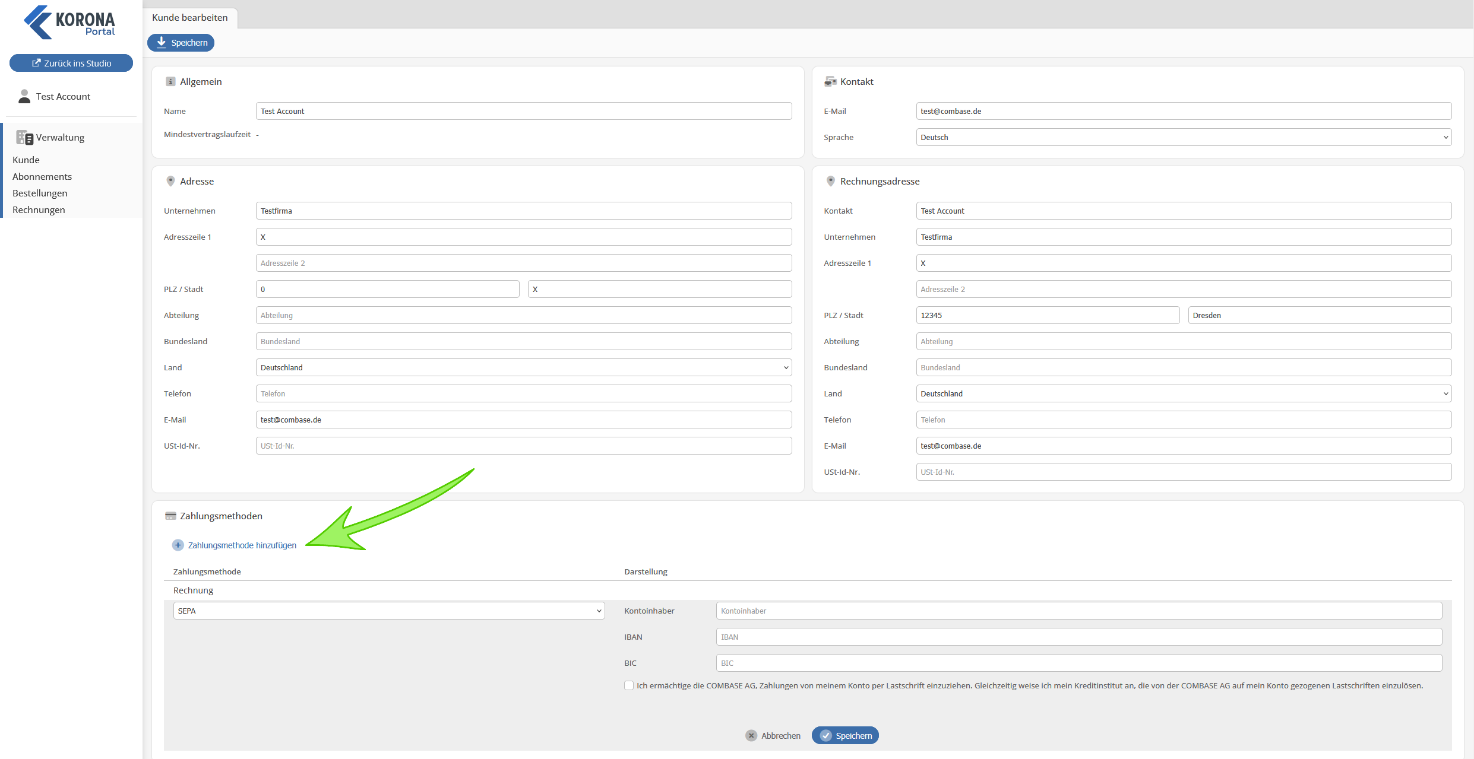
Task: Enable the SEPA direct debit authorization checkbox
Action: 629,685
